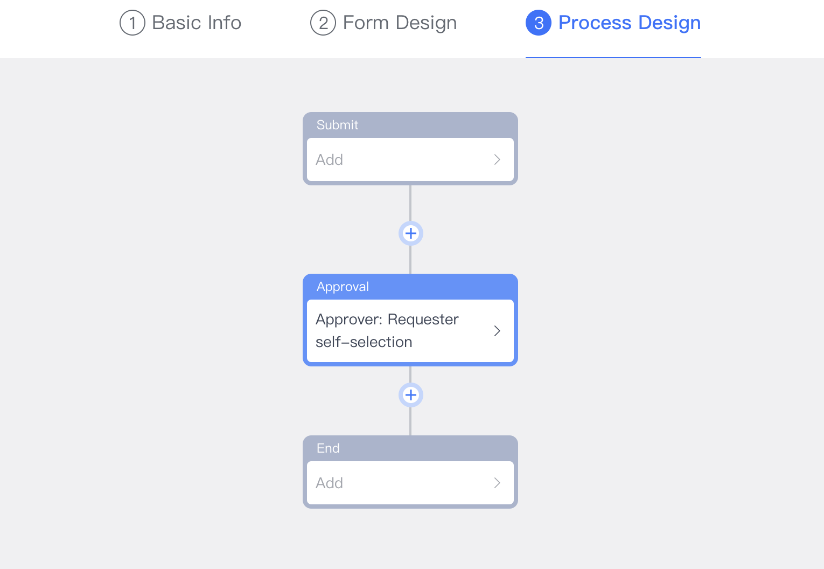Open the Process Design tab
Viewport: 824px width, 569px height.
pyautogui.click(x=630, y=23)
